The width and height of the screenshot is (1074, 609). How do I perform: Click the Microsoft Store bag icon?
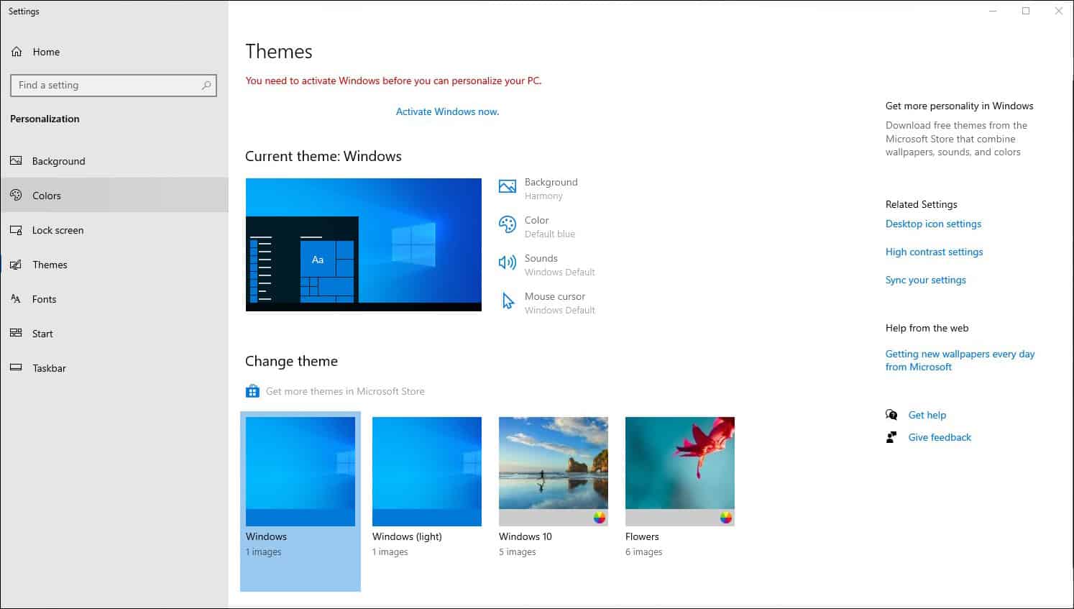252,391
